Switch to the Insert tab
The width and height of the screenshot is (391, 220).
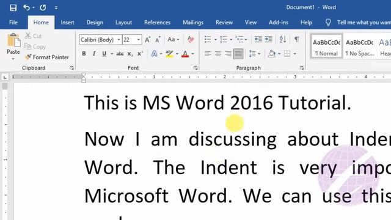(x=67, y=23)
